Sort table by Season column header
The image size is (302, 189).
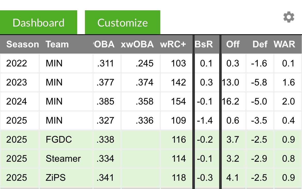coord(22,44)
